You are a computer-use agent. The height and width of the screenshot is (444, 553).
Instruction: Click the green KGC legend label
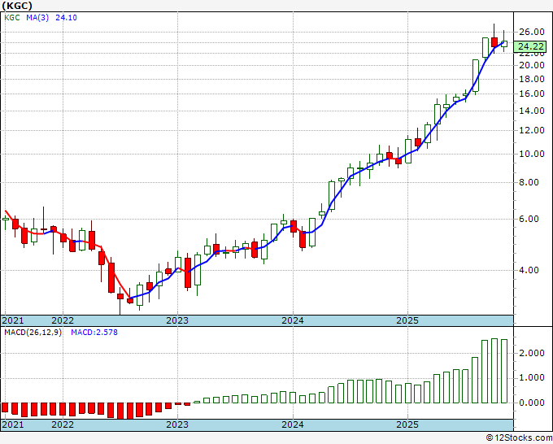click(x=12, y=17)
